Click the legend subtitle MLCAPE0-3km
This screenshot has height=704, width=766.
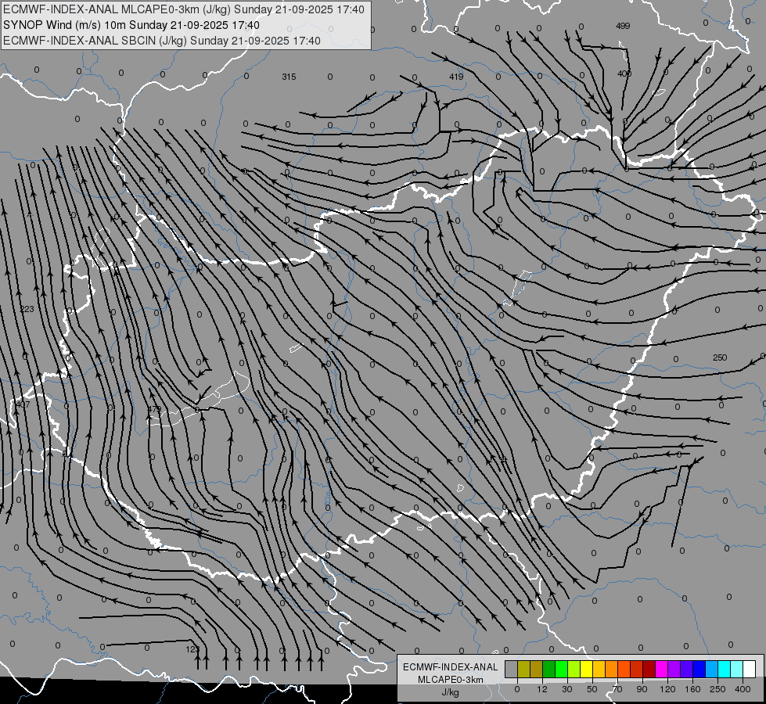pyautogui.click(x=451, y=680)
